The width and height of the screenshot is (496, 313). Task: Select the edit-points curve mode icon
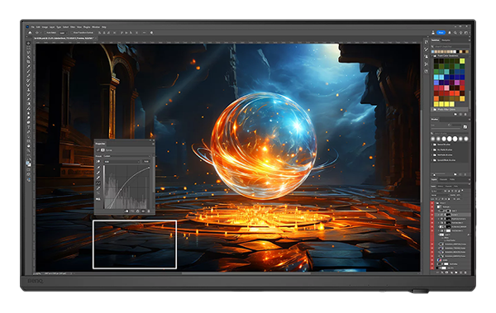98,183
